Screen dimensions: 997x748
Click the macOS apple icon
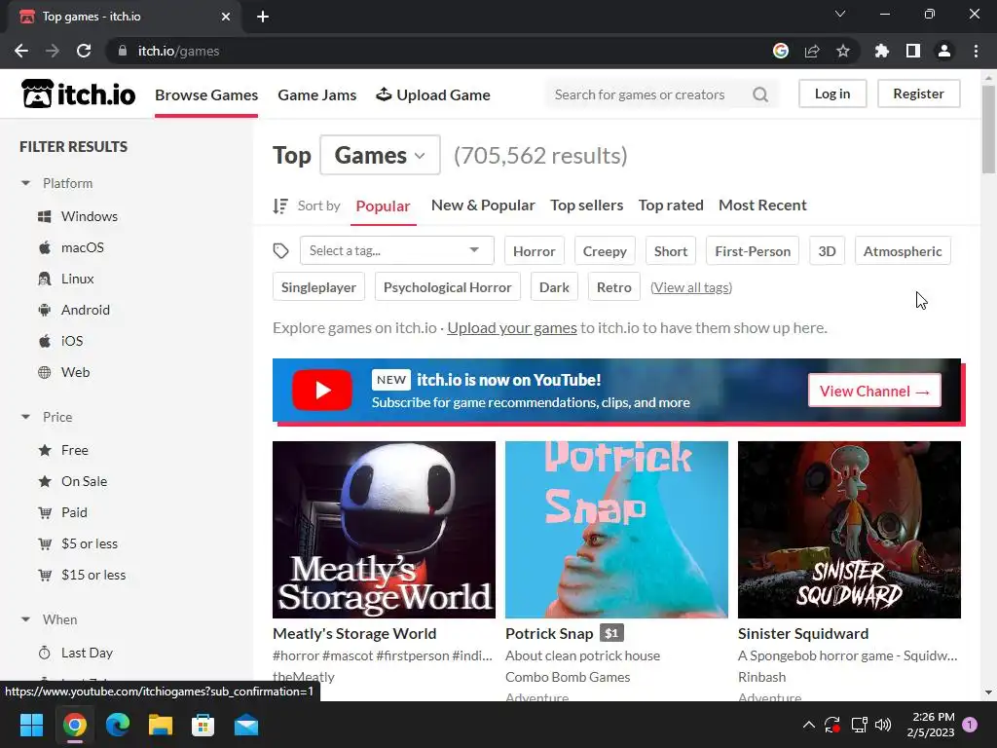click(45, 247)
